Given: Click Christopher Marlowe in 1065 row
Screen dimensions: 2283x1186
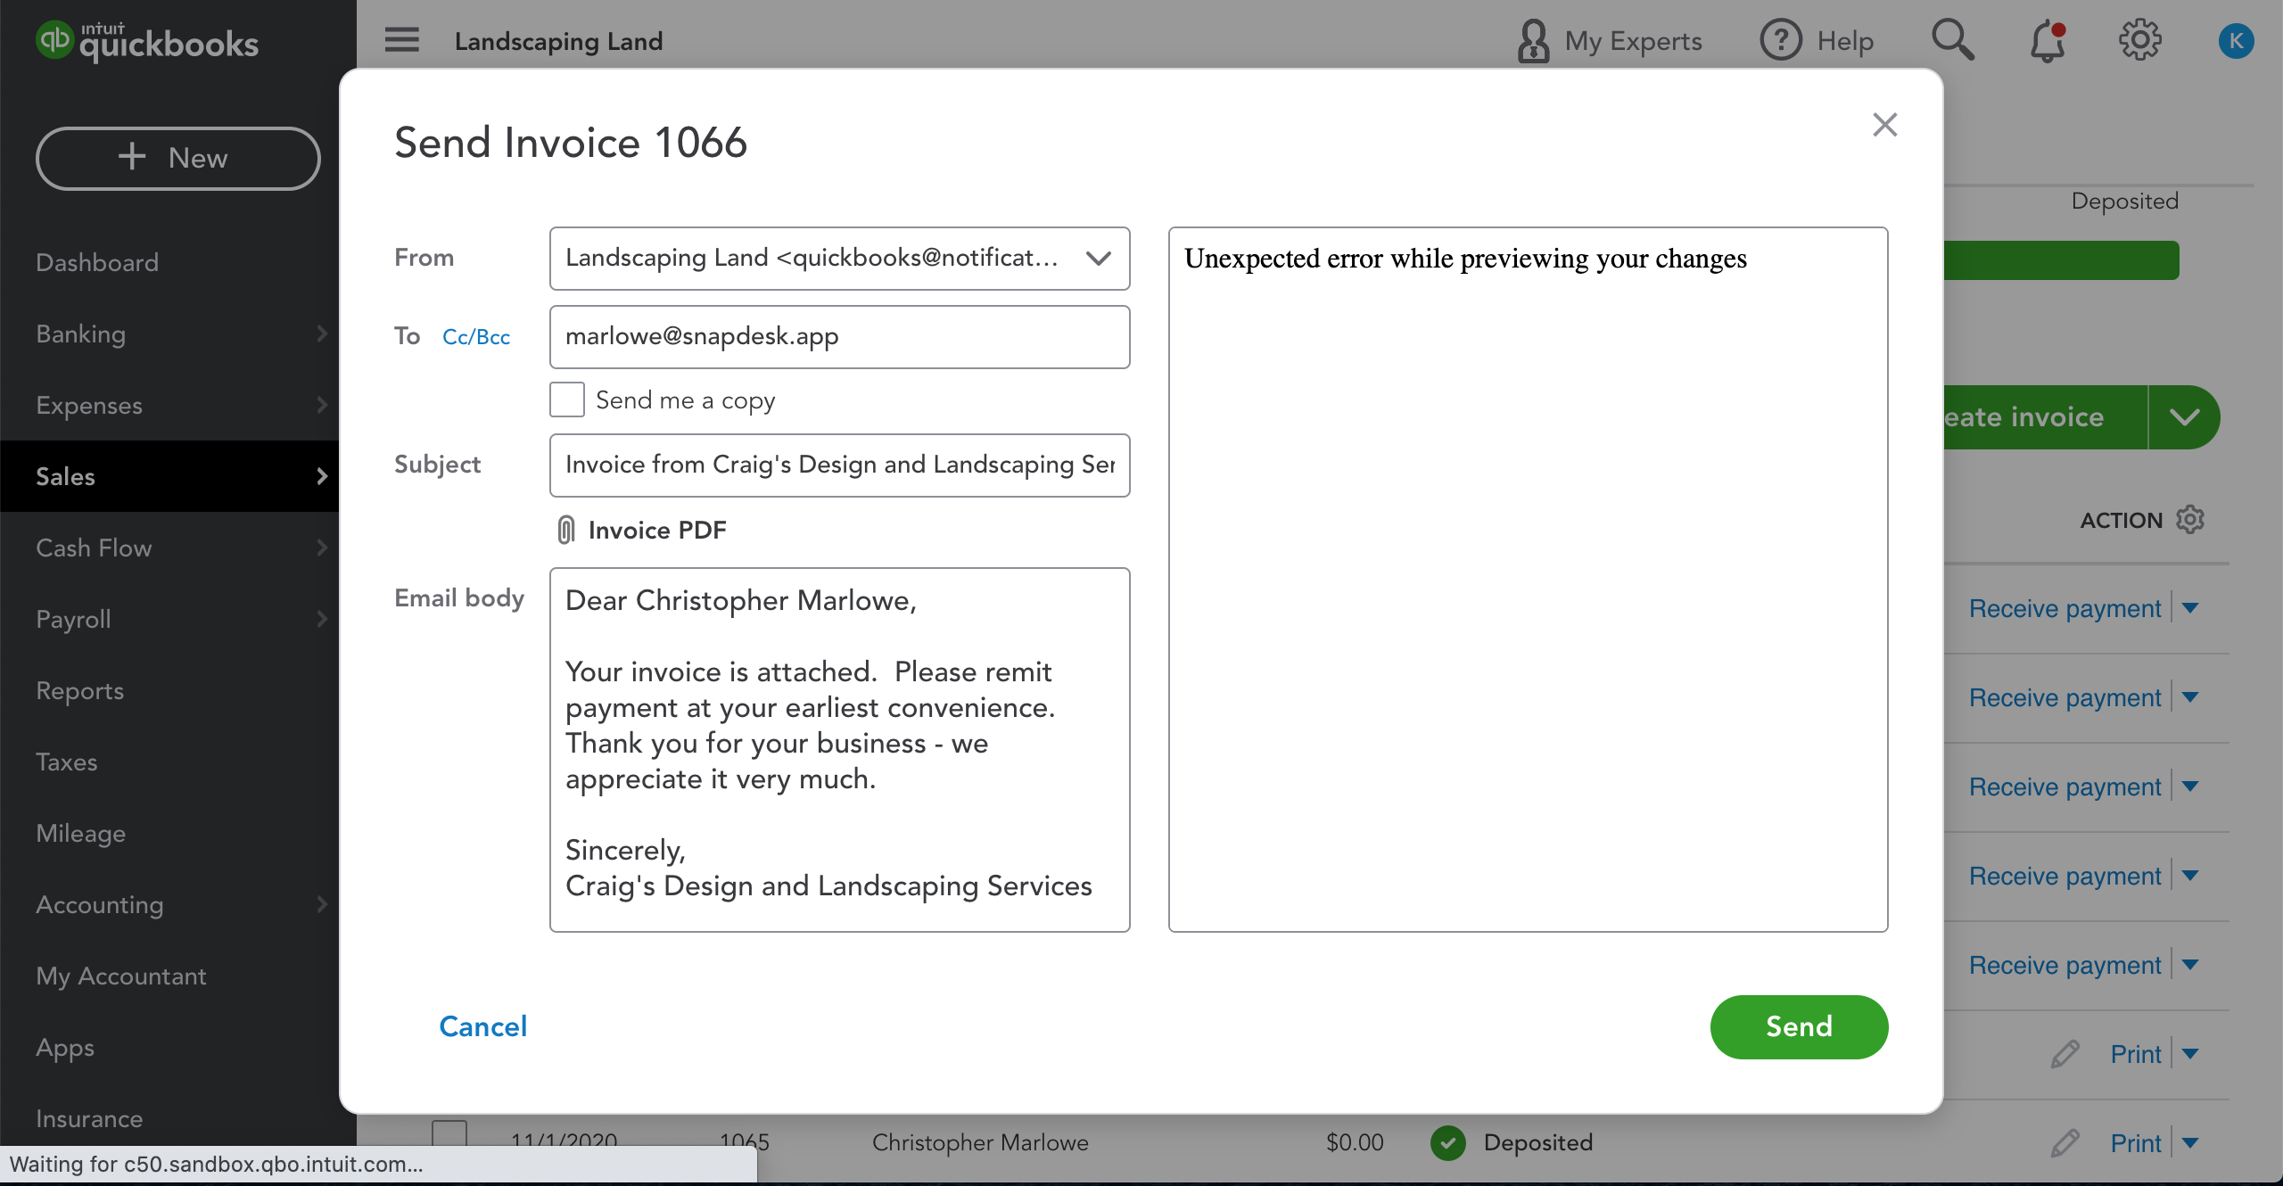Looking at the screenshot, I should [980, 1142].
